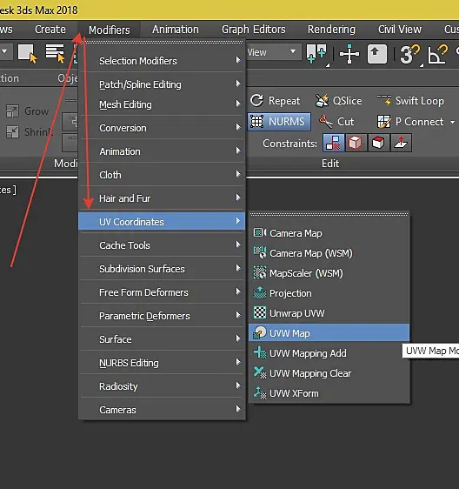Enable the constrain to normal toggle

tap(401, 144)
